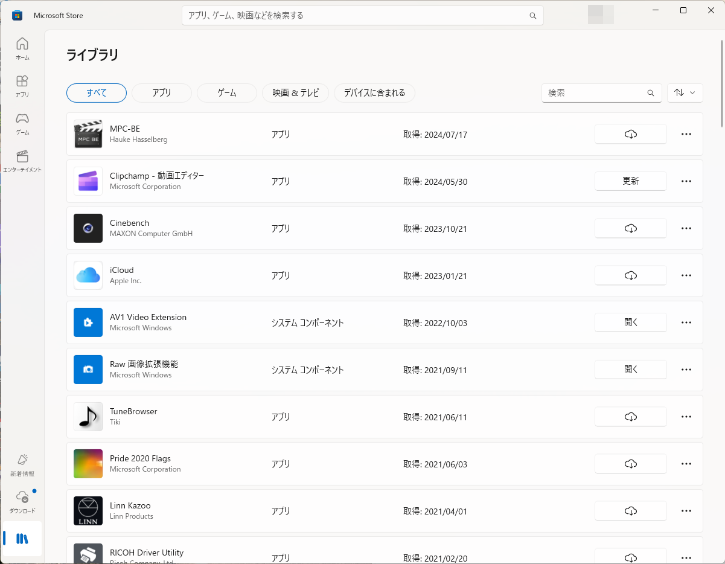Go to the Home (ホーム) sidebar section
The height and width of the screenshot is (564, 725).
22,49
